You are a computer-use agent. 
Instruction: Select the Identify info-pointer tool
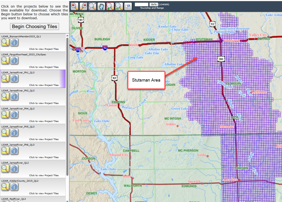128,6
